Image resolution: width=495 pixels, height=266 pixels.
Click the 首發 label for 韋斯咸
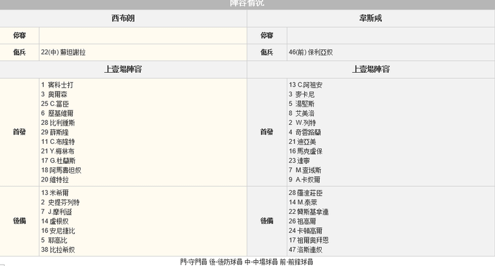click(x=267, y=132)
